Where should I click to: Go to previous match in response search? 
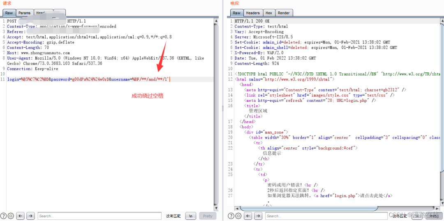coord(247,216)
